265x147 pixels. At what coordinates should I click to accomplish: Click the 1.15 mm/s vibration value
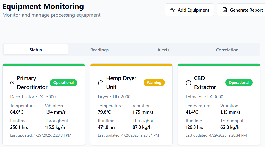pos(230,112)
